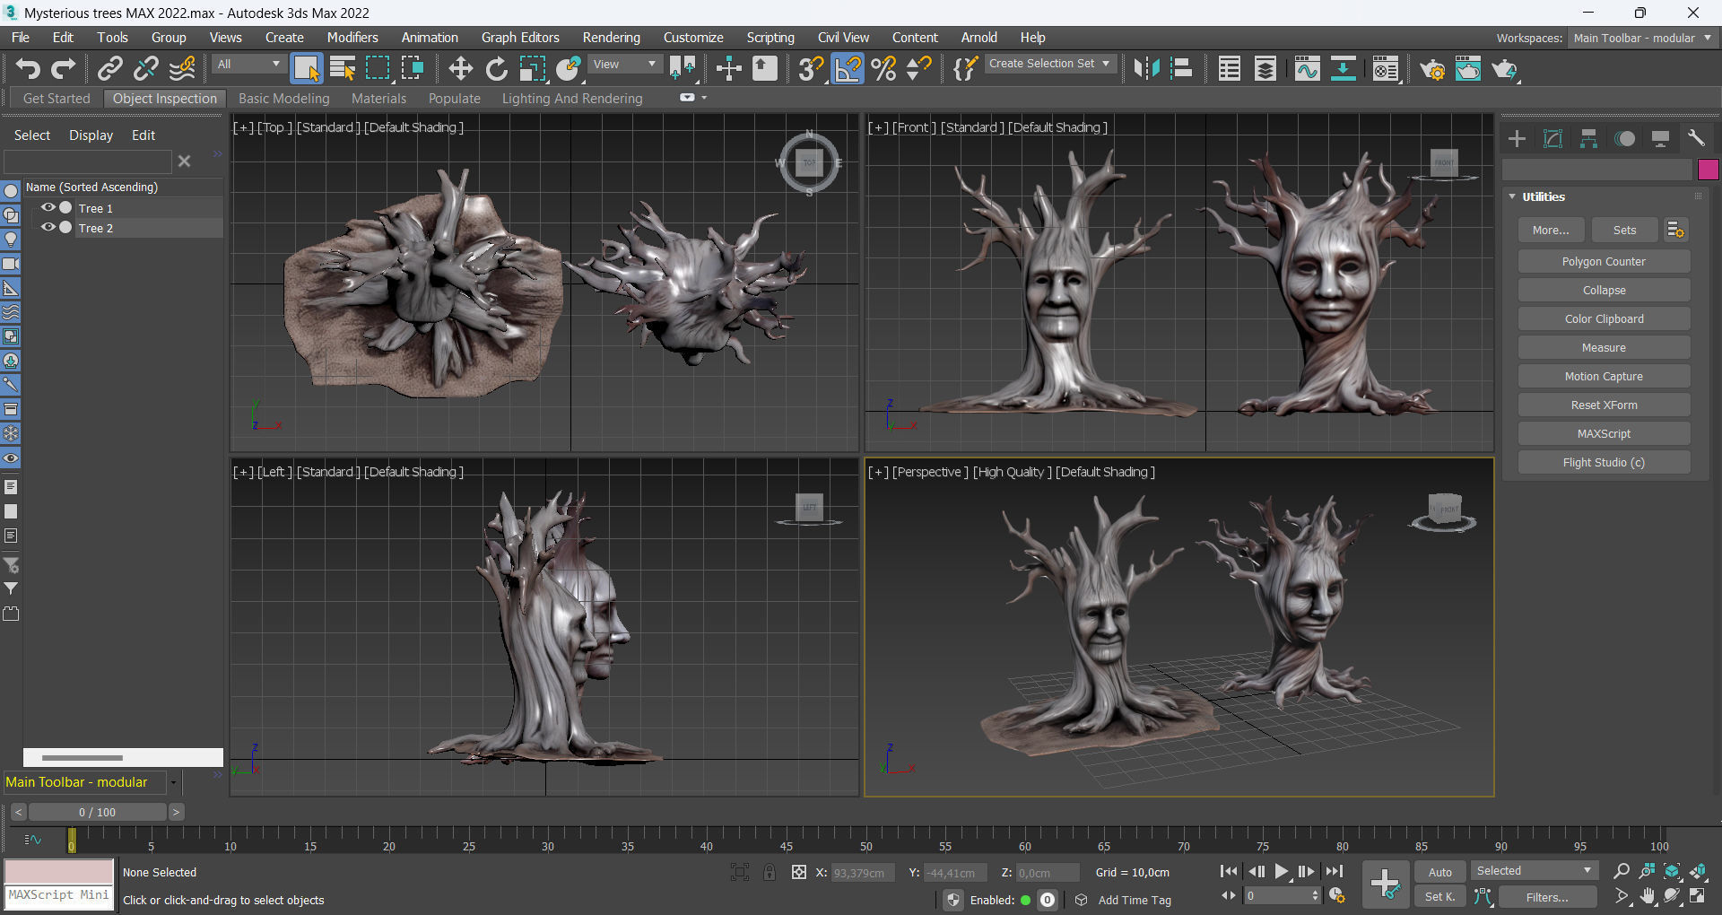Hide Tree 2 using its eye icon

pos(48,228)
